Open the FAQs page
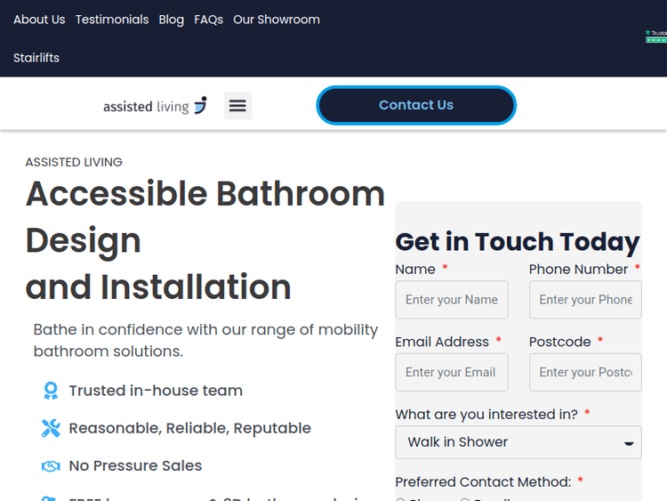667x501 pixels. click(209, 20)
